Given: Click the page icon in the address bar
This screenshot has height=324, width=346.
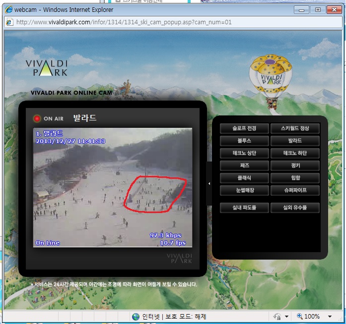Looking at the screenshot, I should (9, 22).
